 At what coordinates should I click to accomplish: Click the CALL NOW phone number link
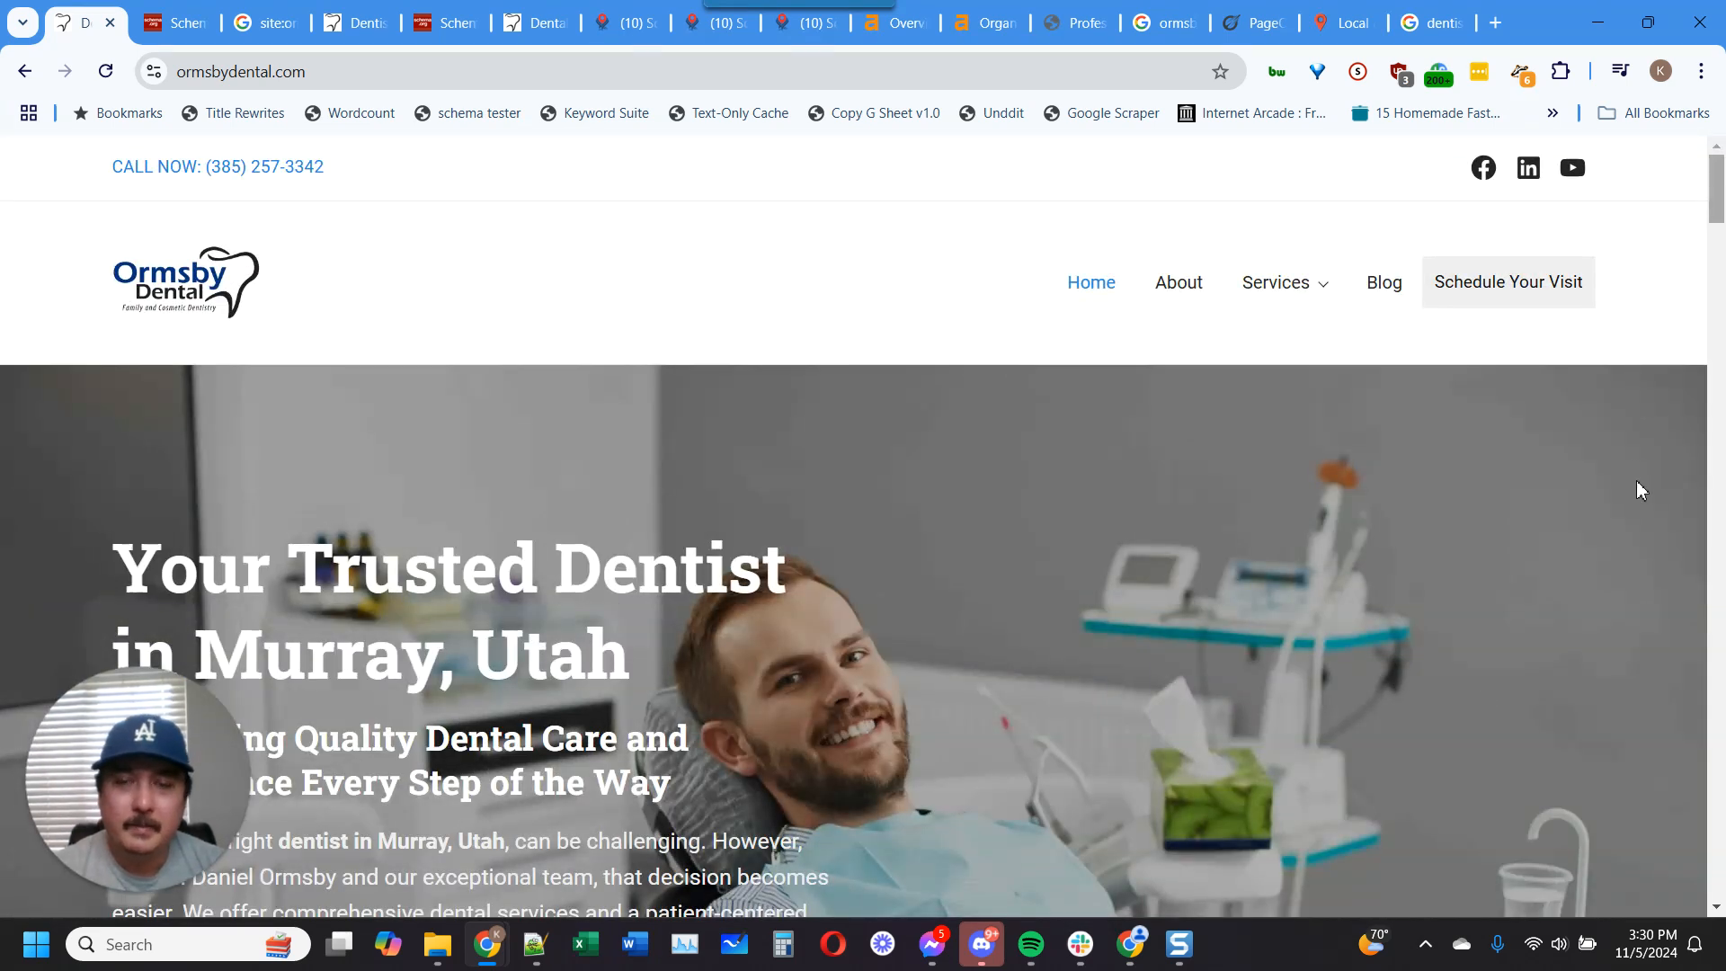(x=218, y=167)
